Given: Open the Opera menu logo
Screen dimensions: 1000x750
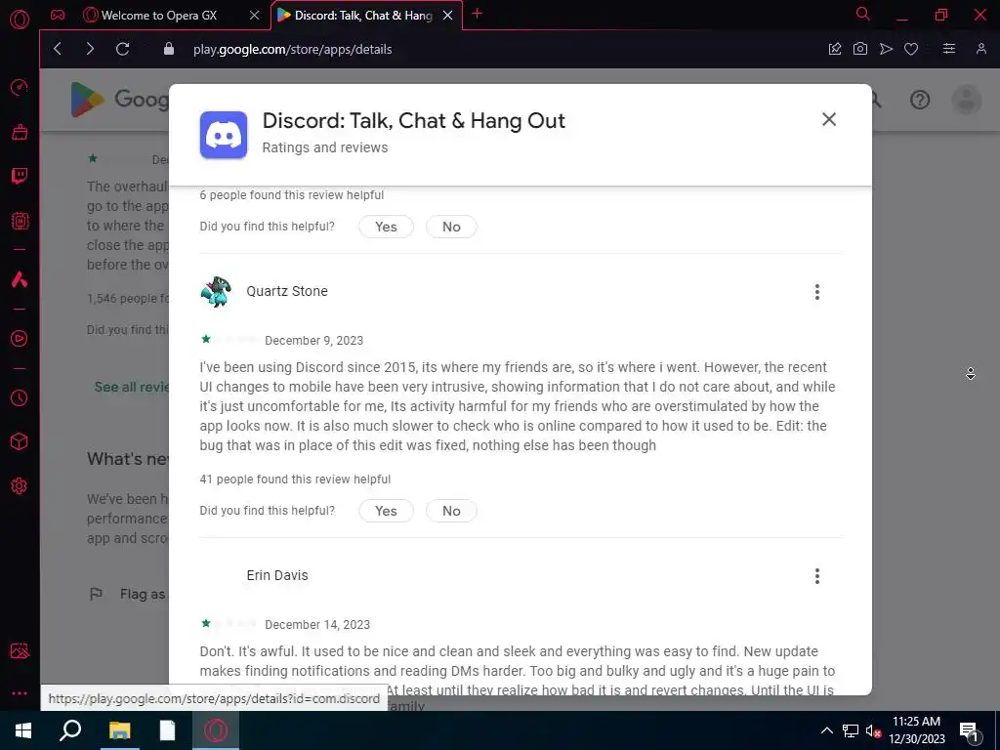Looking at the screenshot, I should click(x=20, y=20).
